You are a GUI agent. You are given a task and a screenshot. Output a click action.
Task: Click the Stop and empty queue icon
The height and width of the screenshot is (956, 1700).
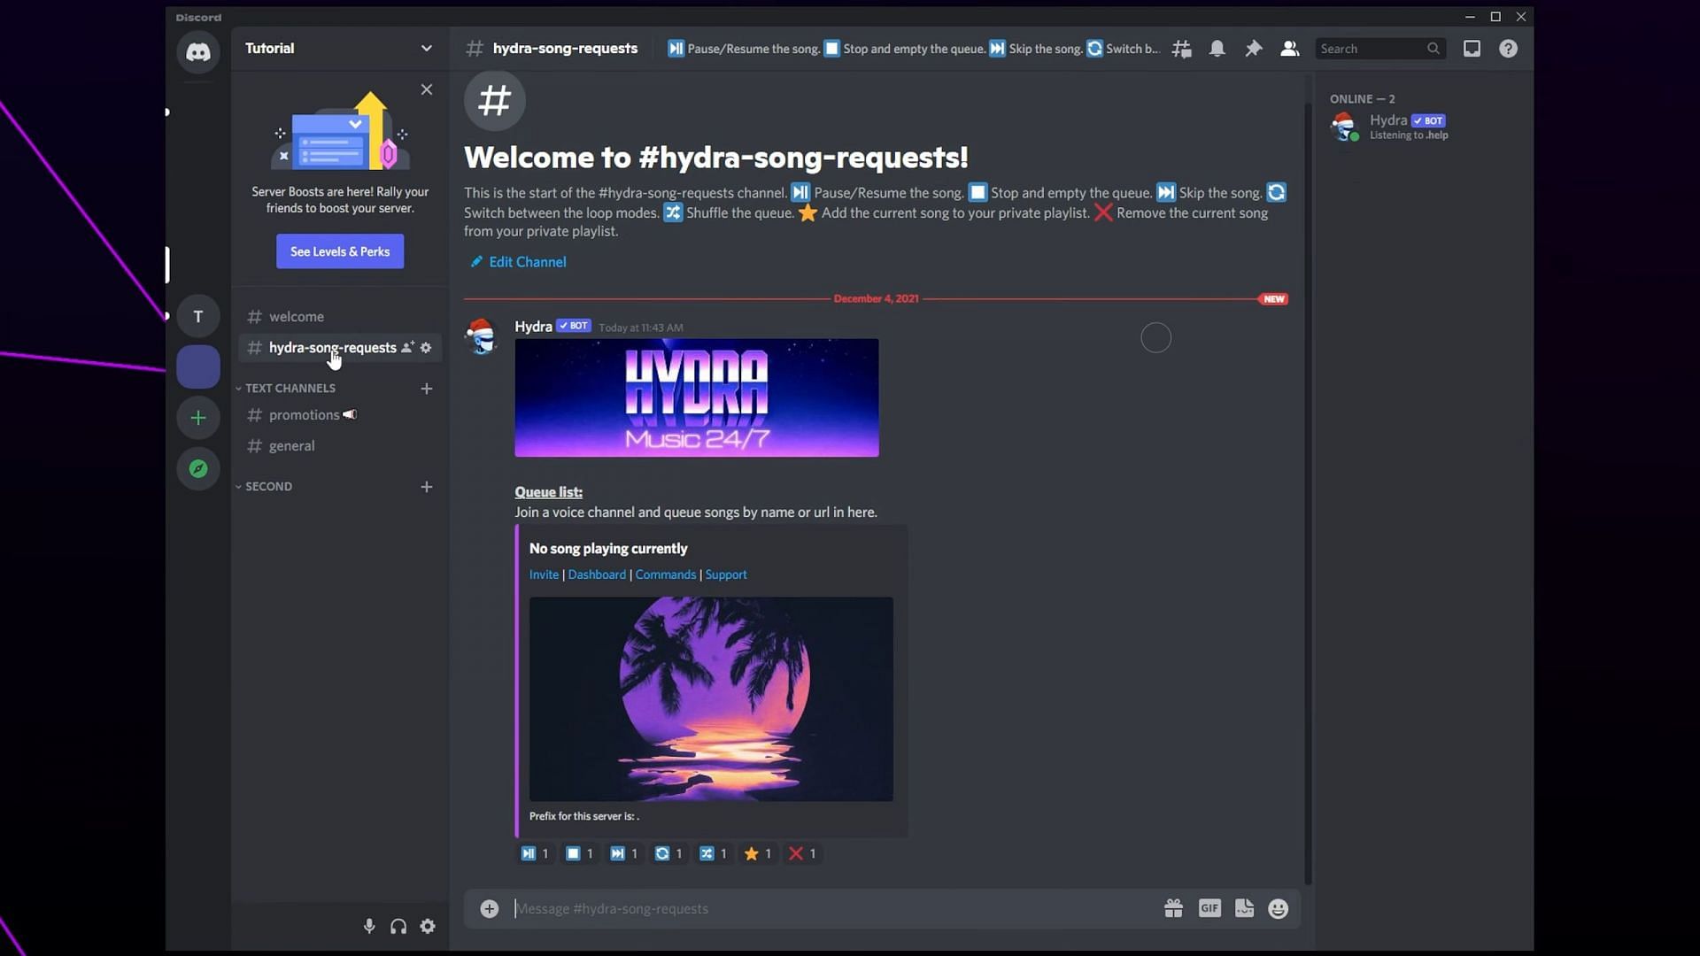point(832,48)
